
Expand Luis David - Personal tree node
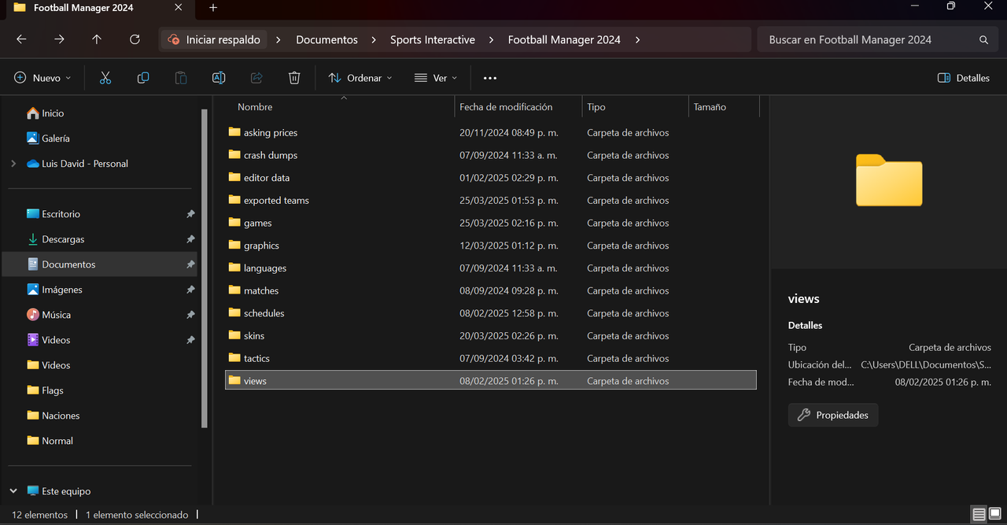click(13, 164)
